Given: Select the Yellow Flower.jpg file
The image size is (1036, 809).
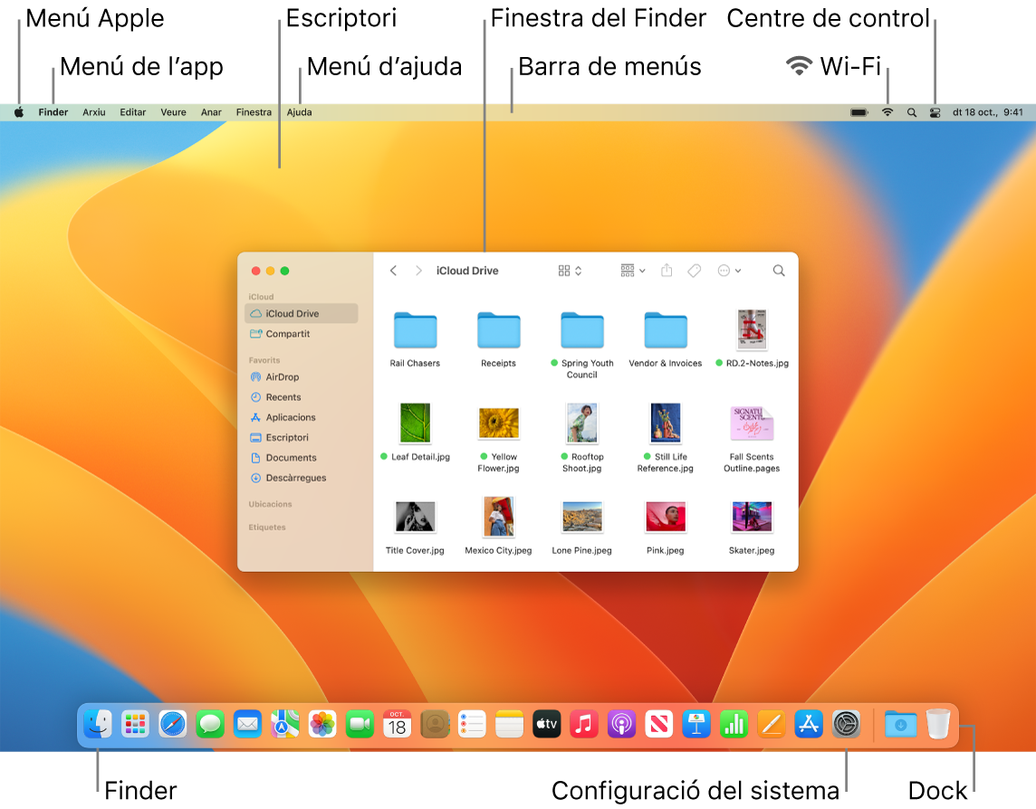Looking at the screenshot, I should coord(498,438).
